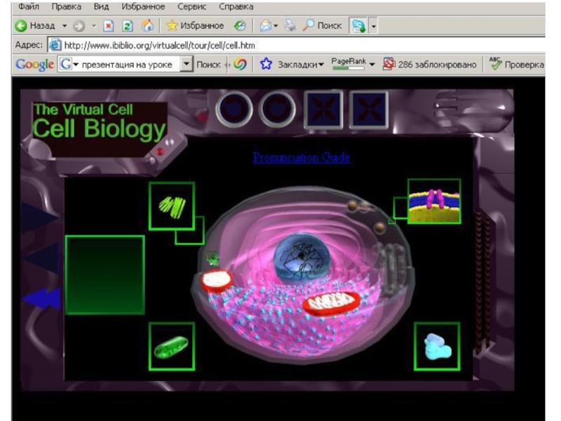Open the History (clock arrow) icon
This screenshot has height=421, width=561.
pyautogui.click(x=240, y=25)
